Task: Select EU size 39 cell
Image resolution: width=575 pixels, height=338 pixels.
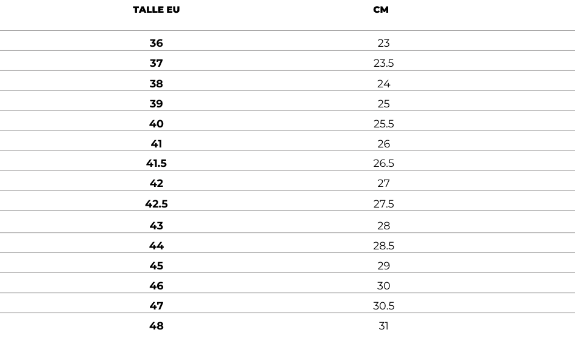Action: [x=156, y=104]
